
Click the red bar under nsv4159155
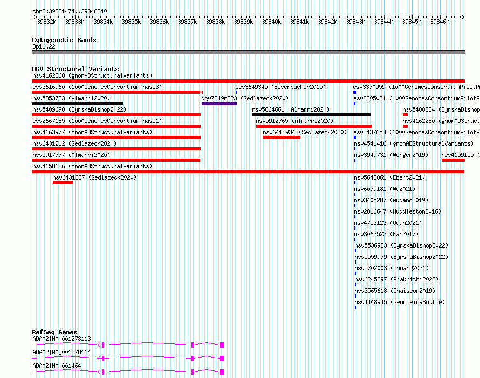pyautogui.click(x=453, y=160)
